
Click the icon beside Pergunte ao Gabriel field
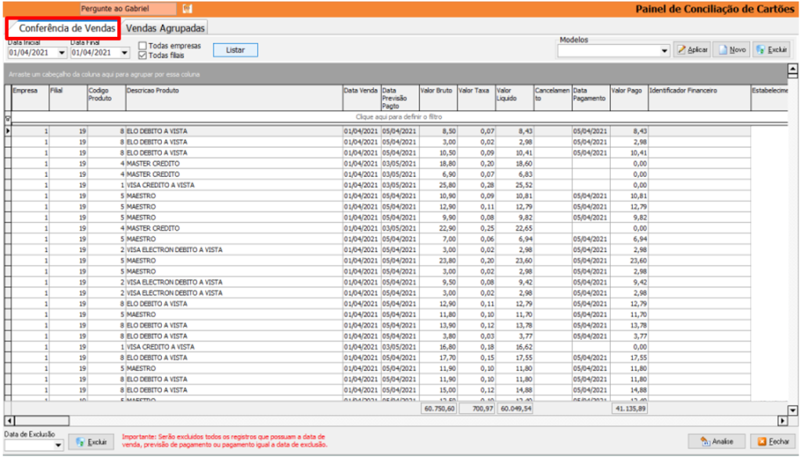(188, 9)
